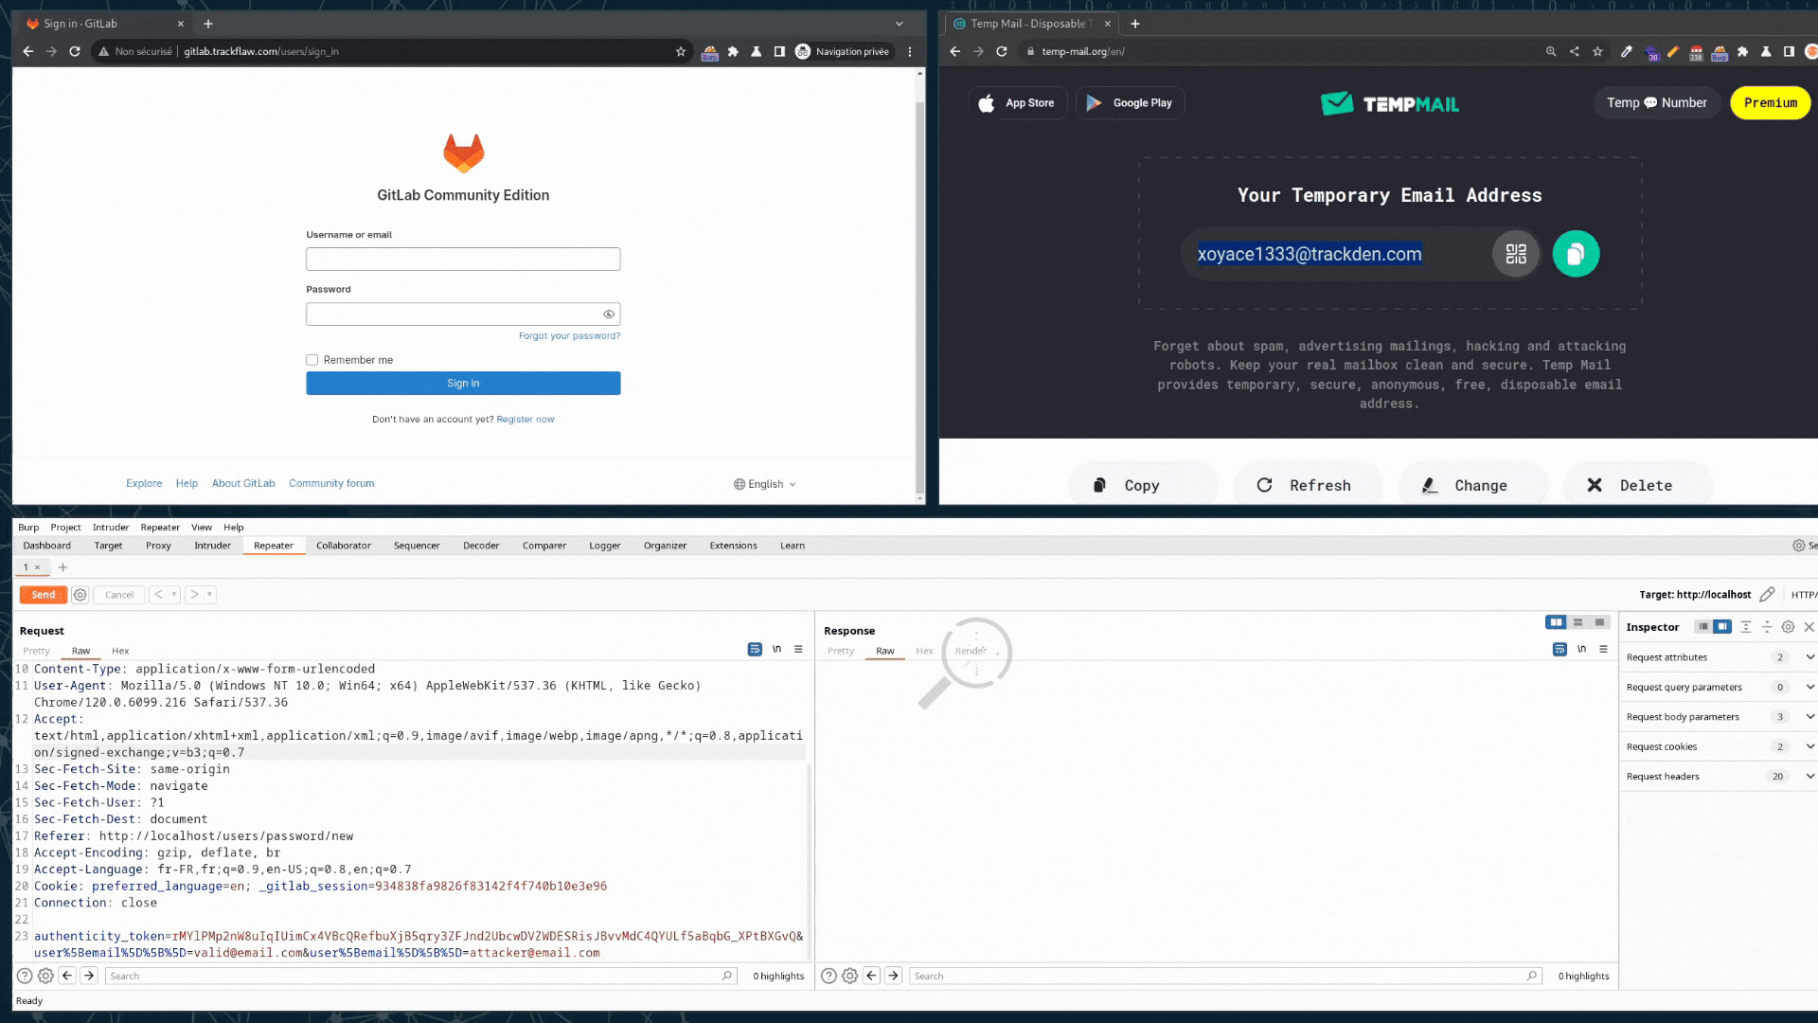Bookmark the Temp Mail page with the star icon

coord(1597,51)
